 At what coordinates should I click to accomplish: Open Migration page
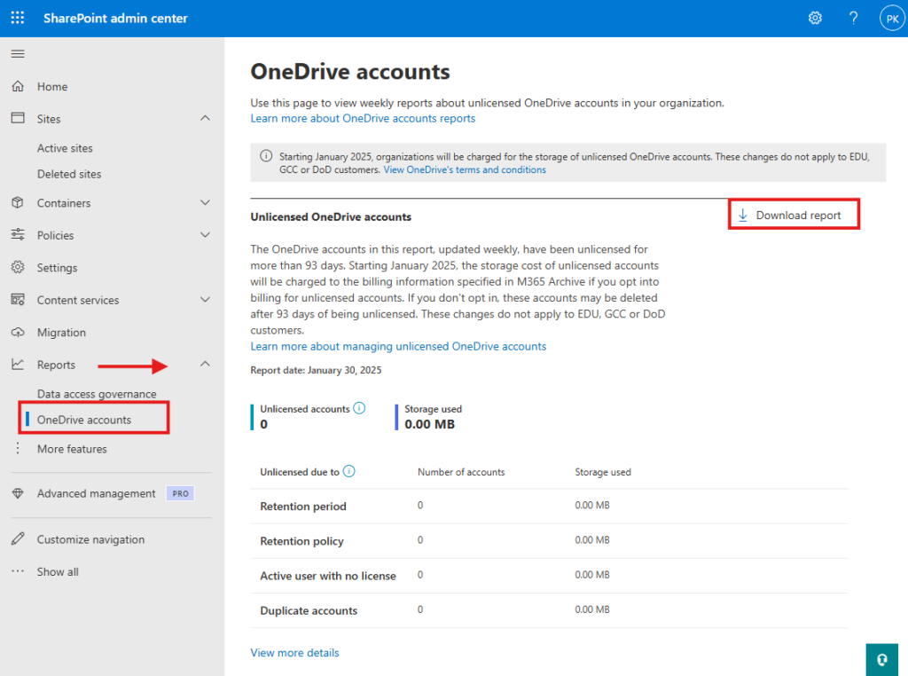pyautogui.click(x=61, y=333)
